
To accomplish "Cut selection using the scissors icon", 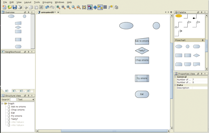I will tap(26, 7).
